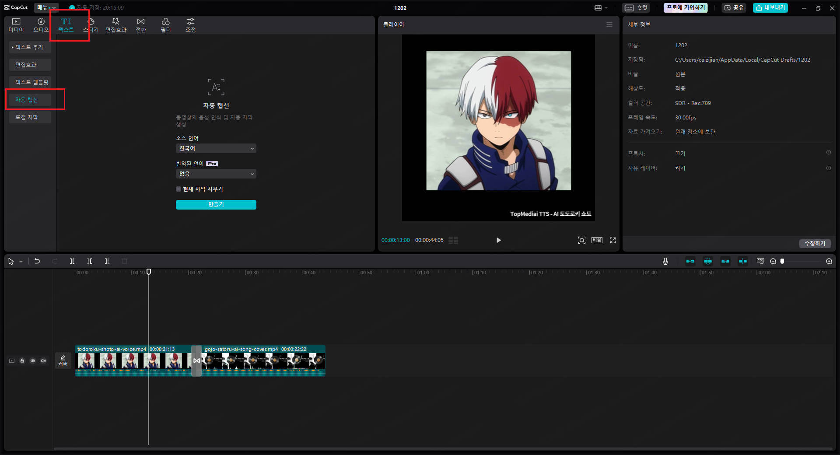Select the todoroku-shoto-ai-voice.mp4 clip

point(133,360)
